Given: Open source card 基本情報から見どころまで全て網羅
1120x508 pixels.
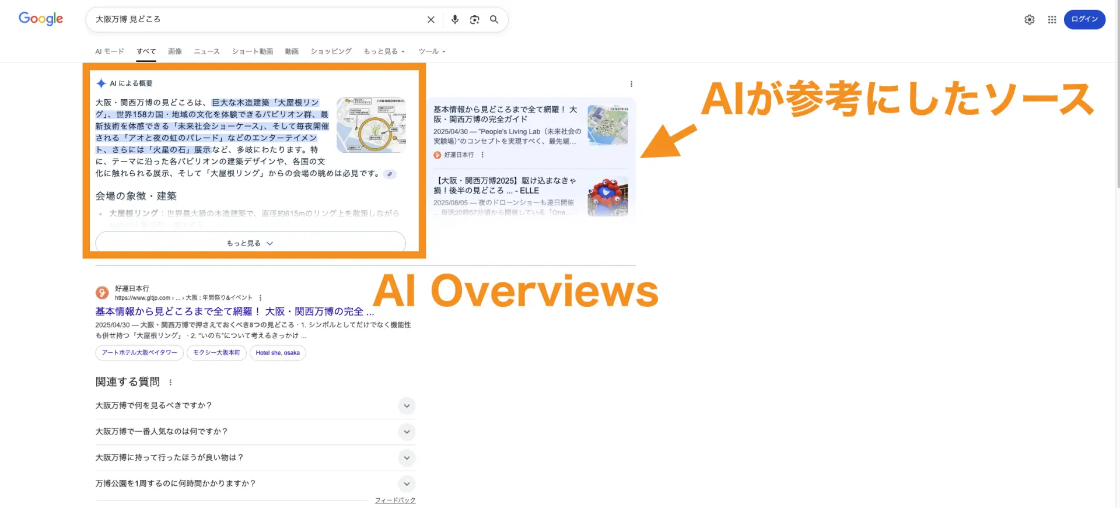Looking at the screenshot, I should click(x=505, y=114).
